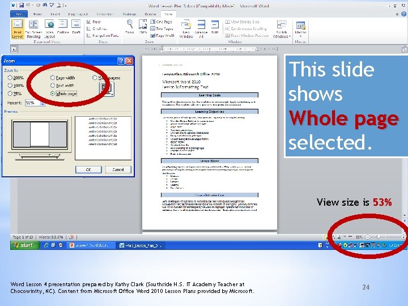Select the Whole page radio button
This screenshot has height=306, width=408.
(x=53, y=93)
